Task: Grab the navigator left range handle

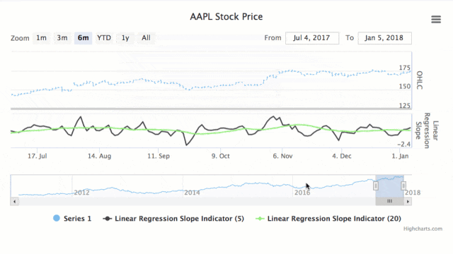Action: pyautogui.click(x=376, y=186)
